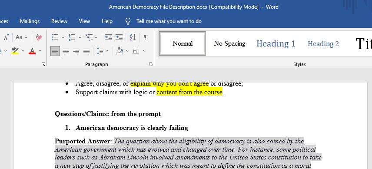372x169 pixels.
Task: Open the Paragraph settings dialog launcher
Action: (x=151, y=64)
